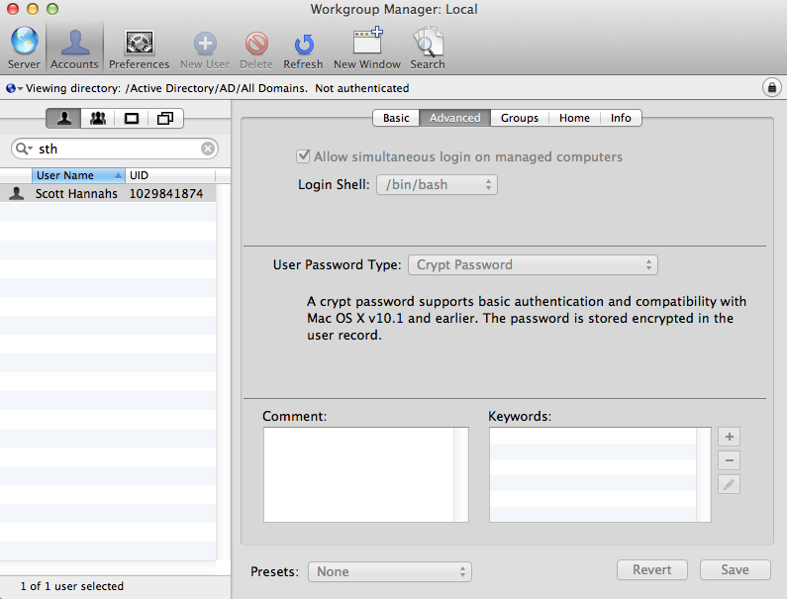The height and width of the screenshot is (599, 787).
Task: Remove keyword with minus button
Action: 730,460
